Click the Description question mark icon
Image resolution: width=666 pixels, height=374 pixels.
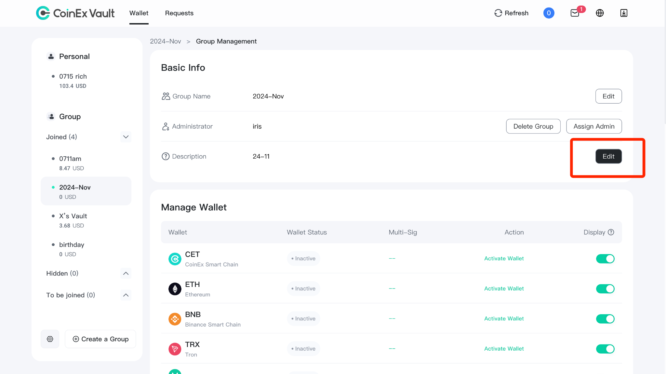166,156
